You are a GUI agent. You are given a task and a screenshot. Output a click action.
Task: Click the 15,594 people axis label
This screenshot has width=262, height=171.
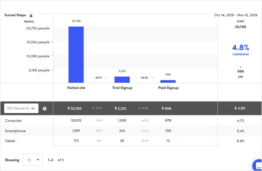pos(38,42)
